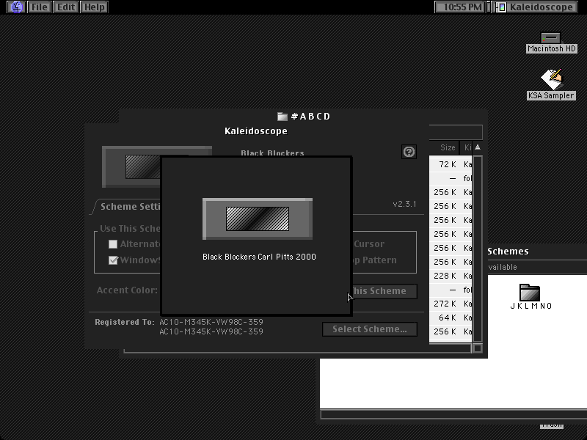587x440 pixels.
Task: Click the grow box of #ABCD window
Action: [478, 348]
